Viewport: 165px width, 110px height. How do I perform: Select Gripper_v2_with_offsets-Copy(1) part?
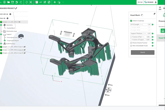(x=13, y=47)
